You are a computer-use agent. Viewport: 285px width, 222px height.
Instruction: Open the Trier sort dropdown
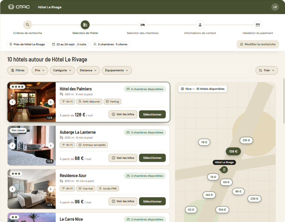(267, 71)
